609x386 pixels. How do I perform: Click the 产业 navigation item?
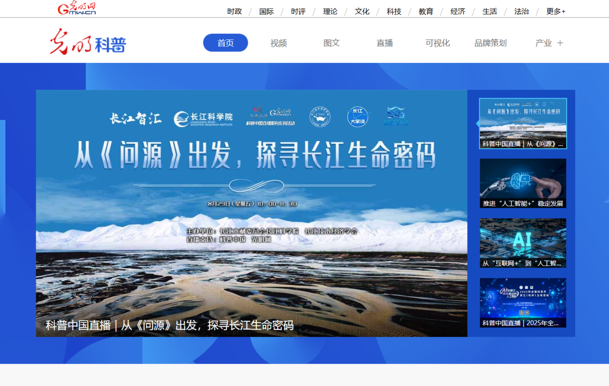click(x=543, y=43)
